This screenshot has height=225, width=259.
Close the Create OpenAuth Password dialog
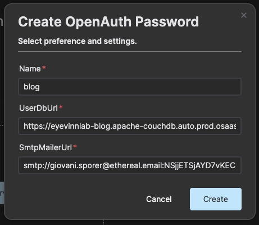[x=244, y=15]
